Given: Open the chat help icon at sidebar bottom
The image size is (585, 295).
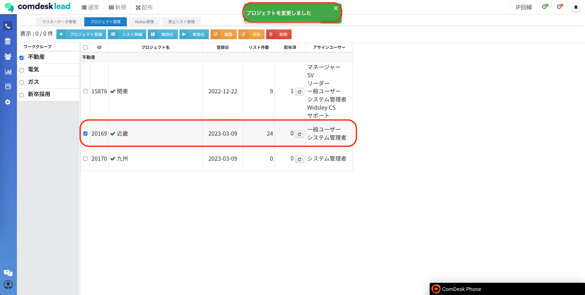Looking at the screenshot, I should tap(8, 273).
